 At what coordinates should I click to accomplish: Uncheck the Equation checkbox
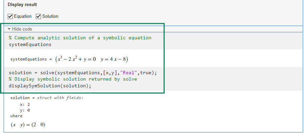point(10,16)
